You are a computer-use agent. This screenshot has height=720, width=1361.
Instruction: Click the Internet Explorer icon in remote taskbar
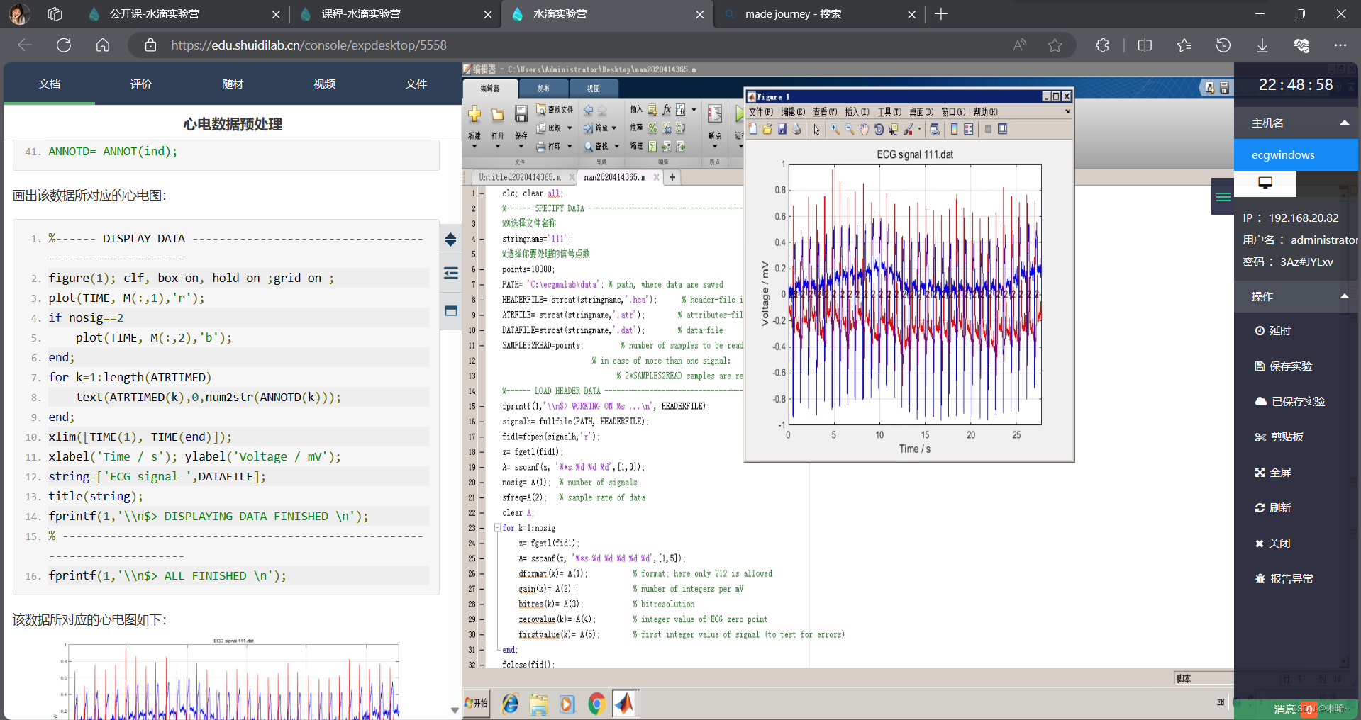click(510, 704)
